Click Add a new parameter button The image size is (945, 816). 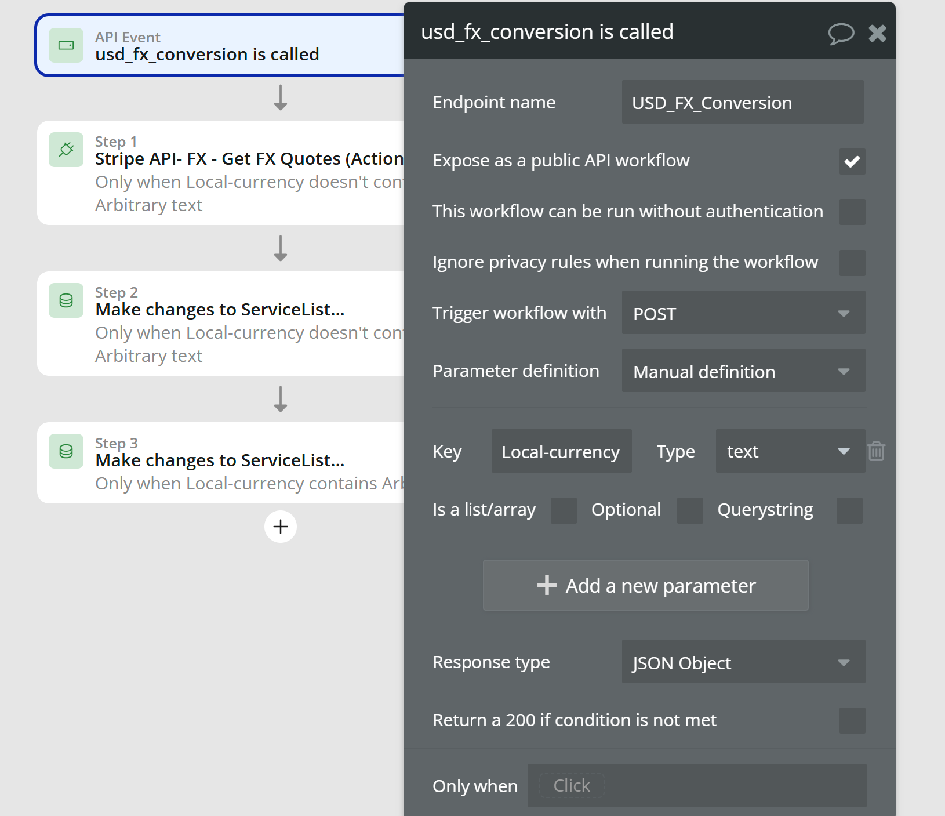click(645, 586)
